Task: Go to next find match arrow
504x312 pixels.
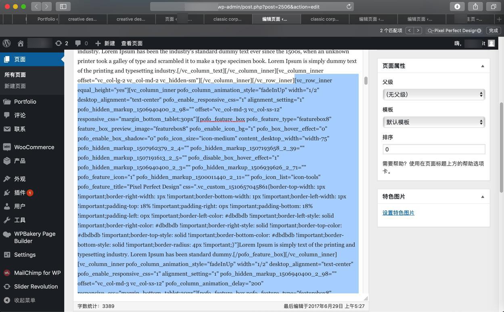Action: tap(418, 31)
